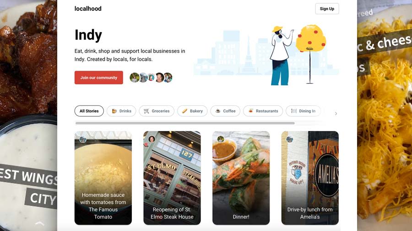
Task: Open the Dinner! spring rolls story
Action: (241, 178)
